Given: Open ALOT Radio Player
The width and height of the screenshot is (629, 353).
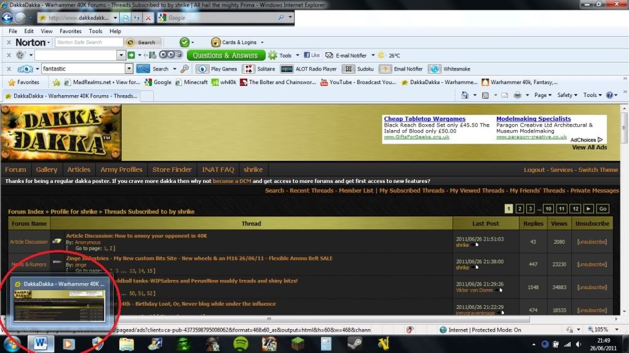Looking at the screenshot, I should (x=309, y=69).
